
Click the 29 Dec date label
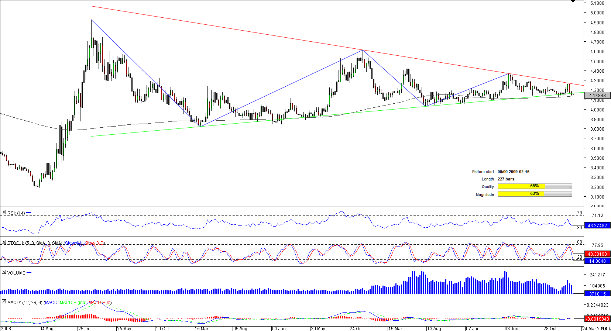pos(85,328)
